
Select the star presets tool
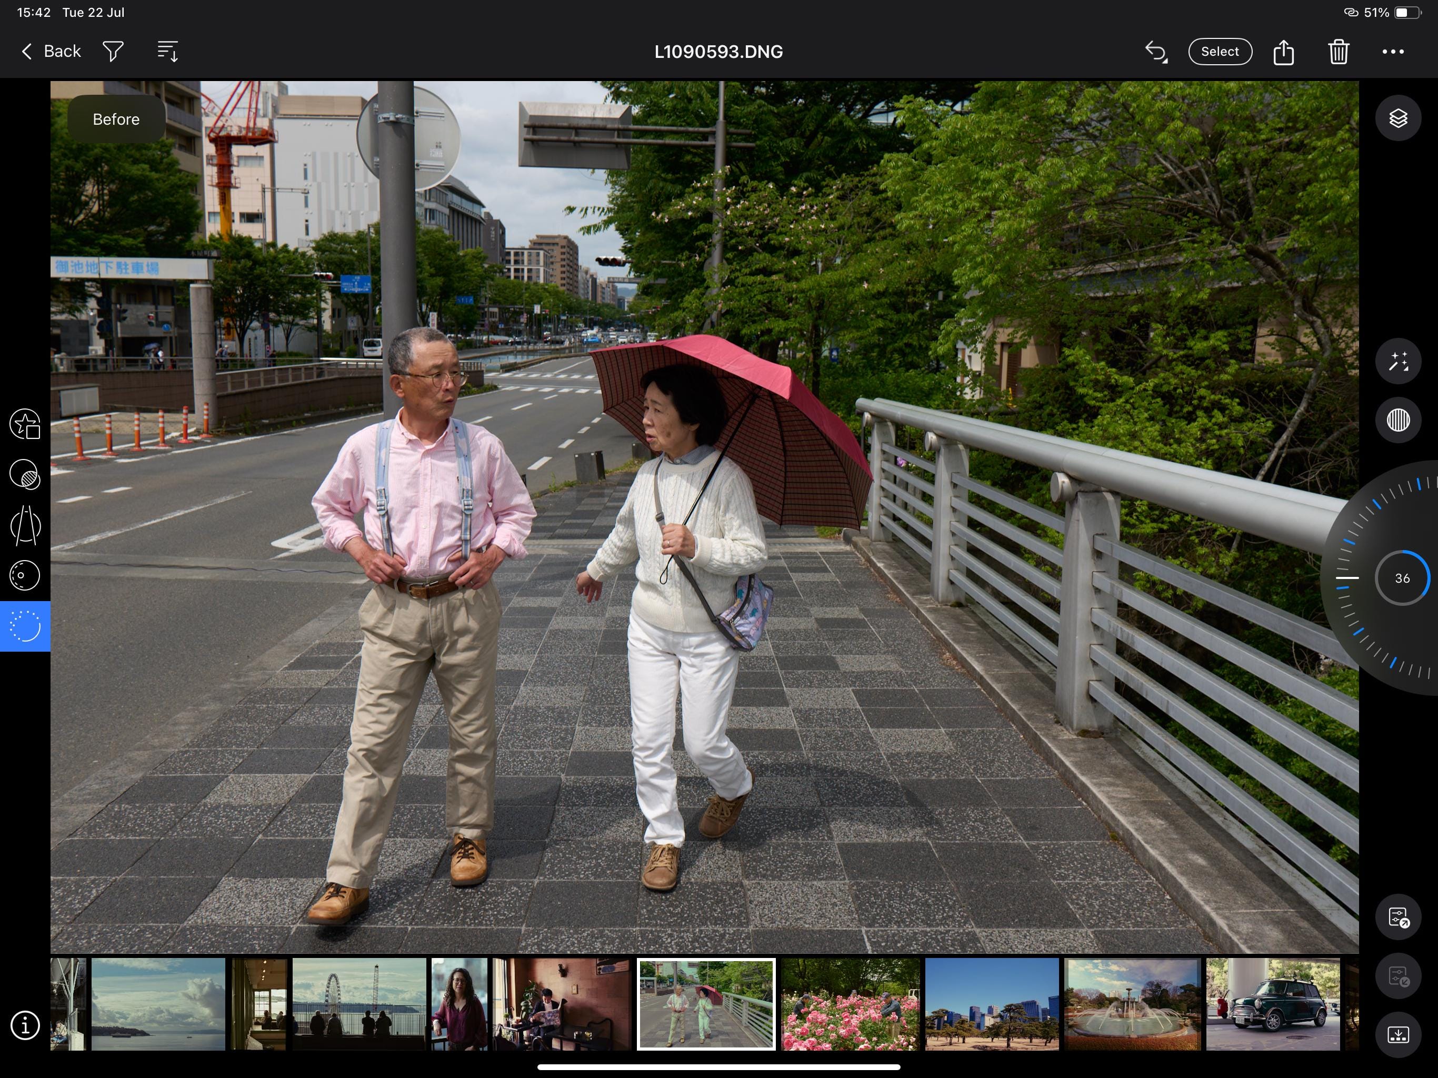click(25, 424)
